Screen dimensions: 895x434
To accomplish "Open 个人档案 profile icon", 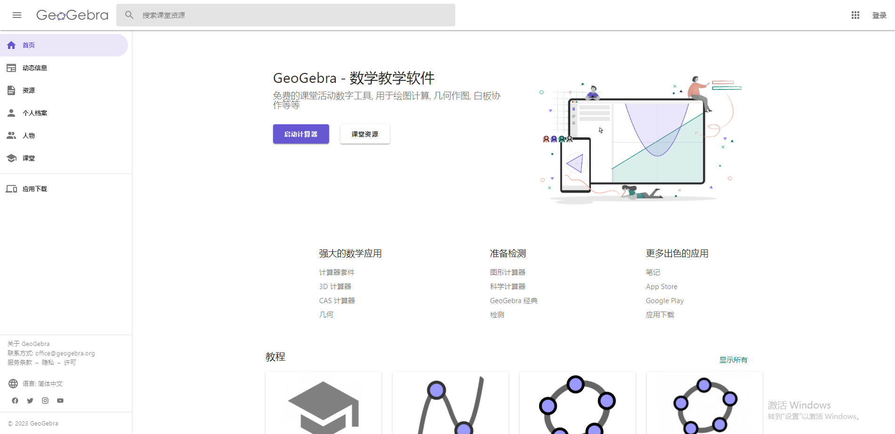I will (x=11, y=113).
